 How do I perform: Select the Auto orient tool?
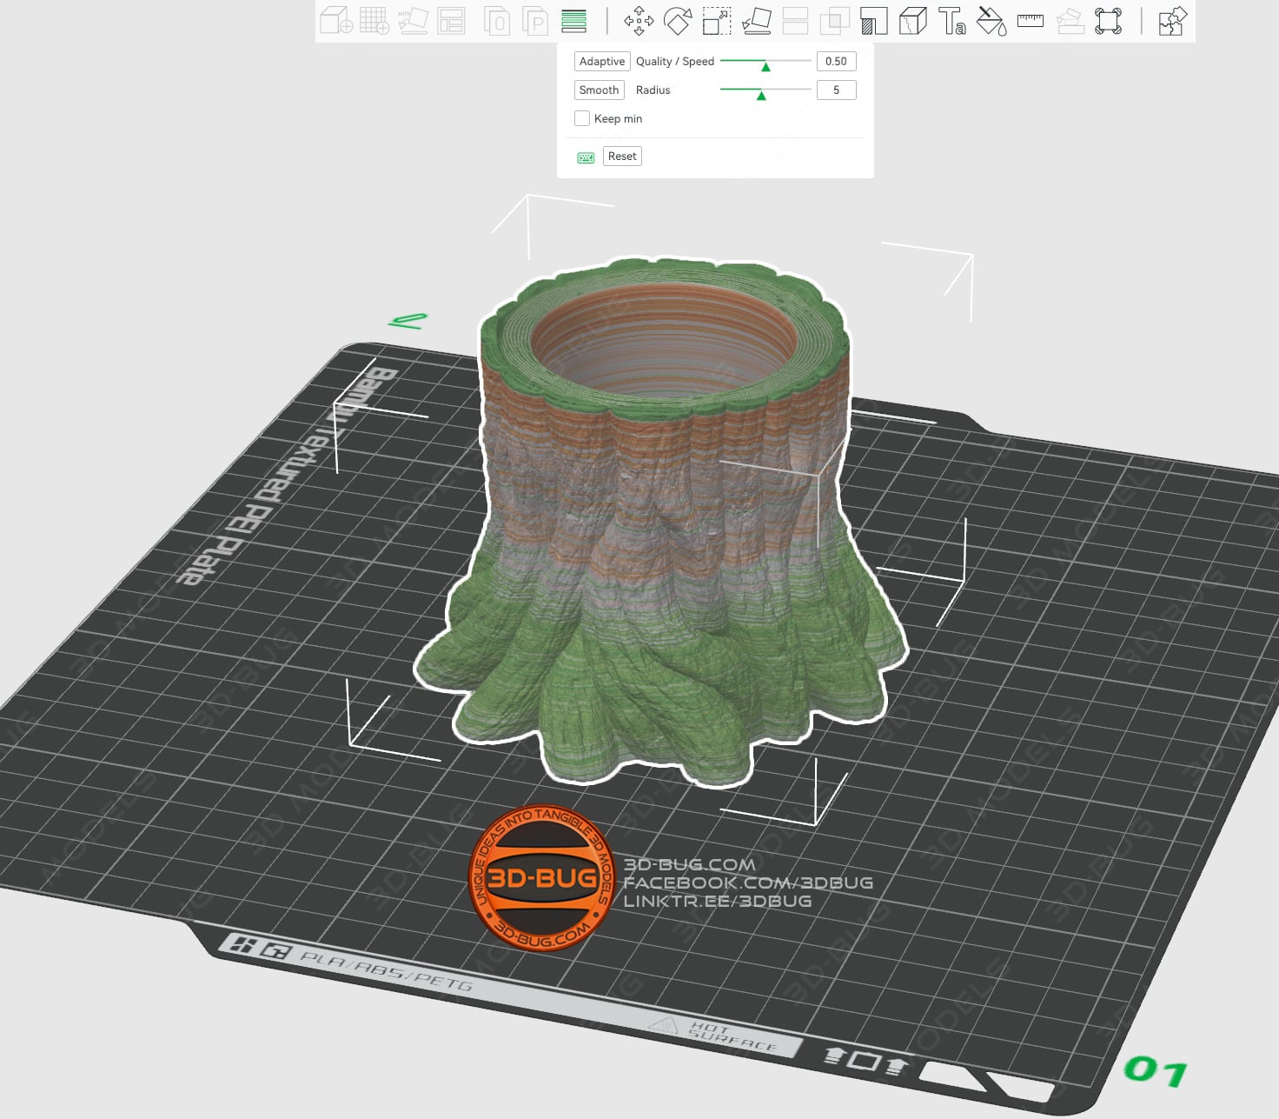413,21
